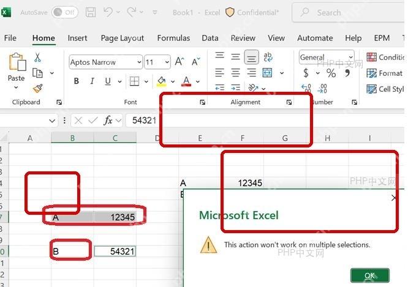Screen dimensions: 408x287
Task: Click the Redo arrow icon
Action: pyautogui.click(x=131, y=12)
